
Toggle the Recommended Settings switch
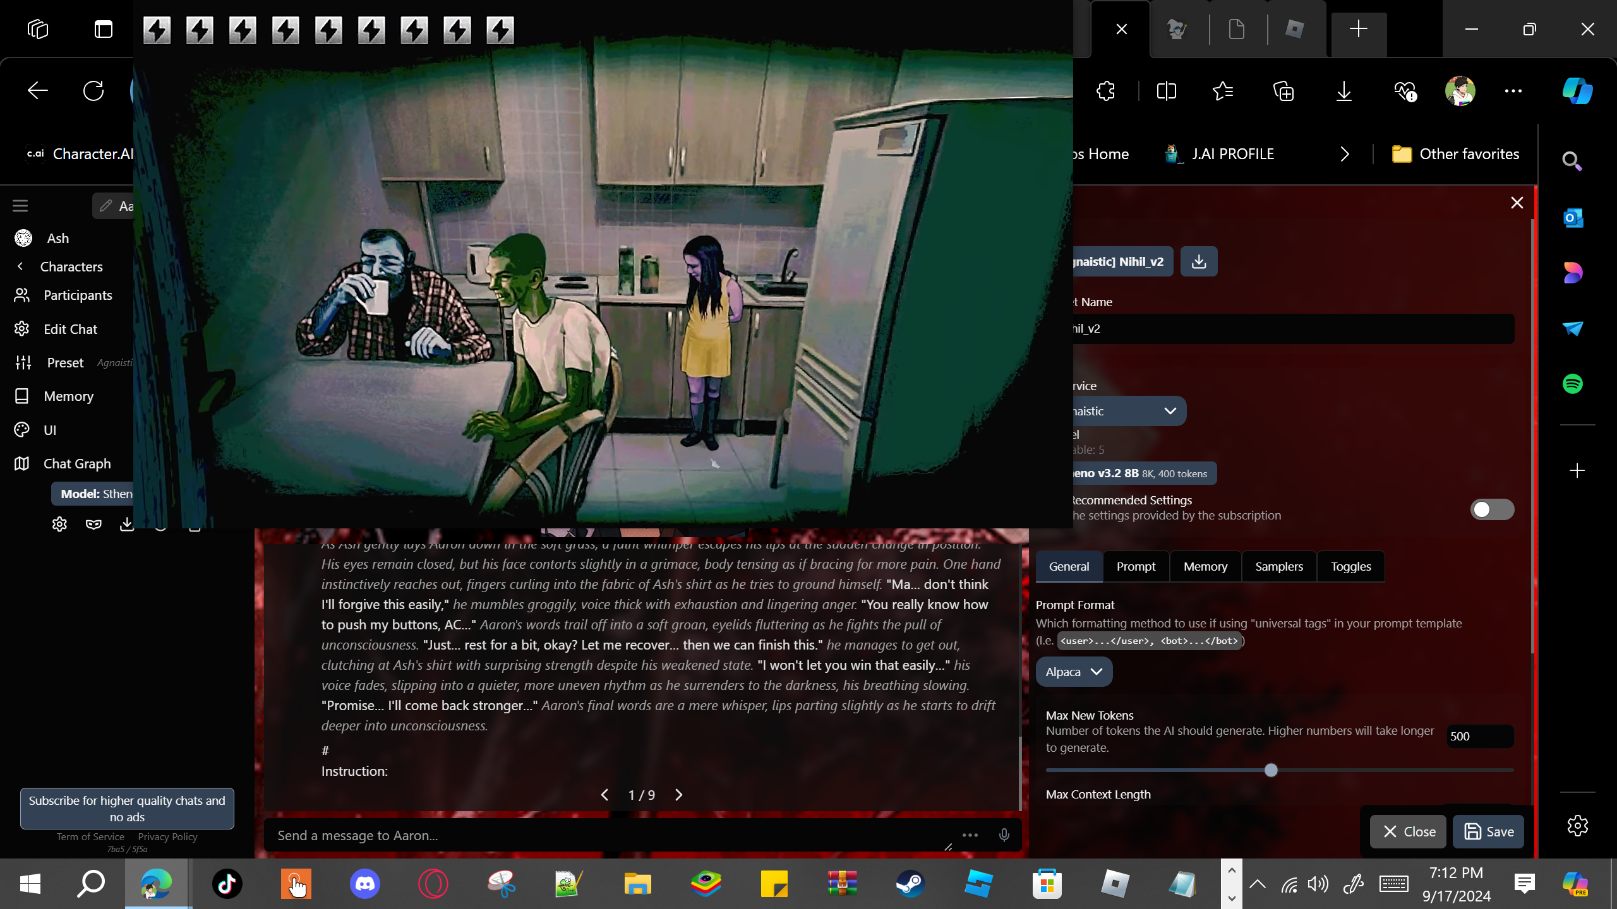tap(1491, 509)
